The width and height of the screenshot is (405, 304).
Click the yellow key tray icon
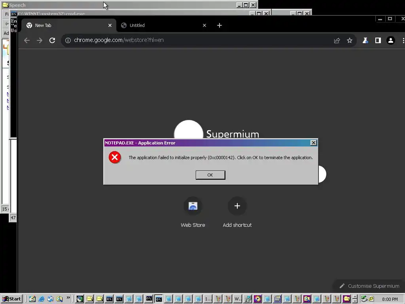click(371, 299)
